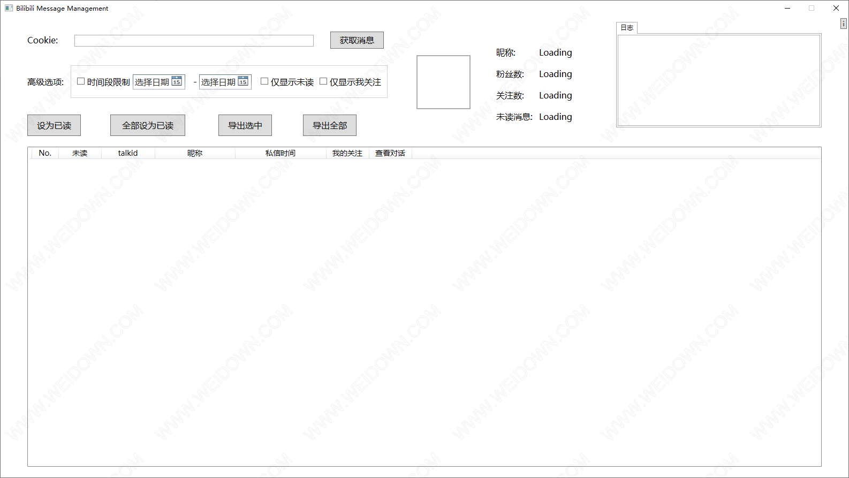Click the Cookie: label

[x=43, y=40]
